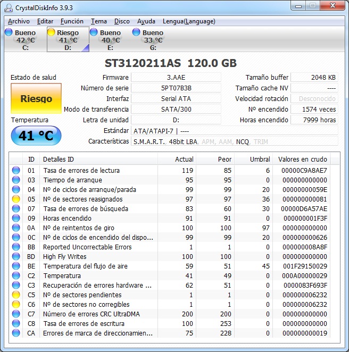Click status icon for BE Temperatura del flujo de aire

[x=16, y=266]
